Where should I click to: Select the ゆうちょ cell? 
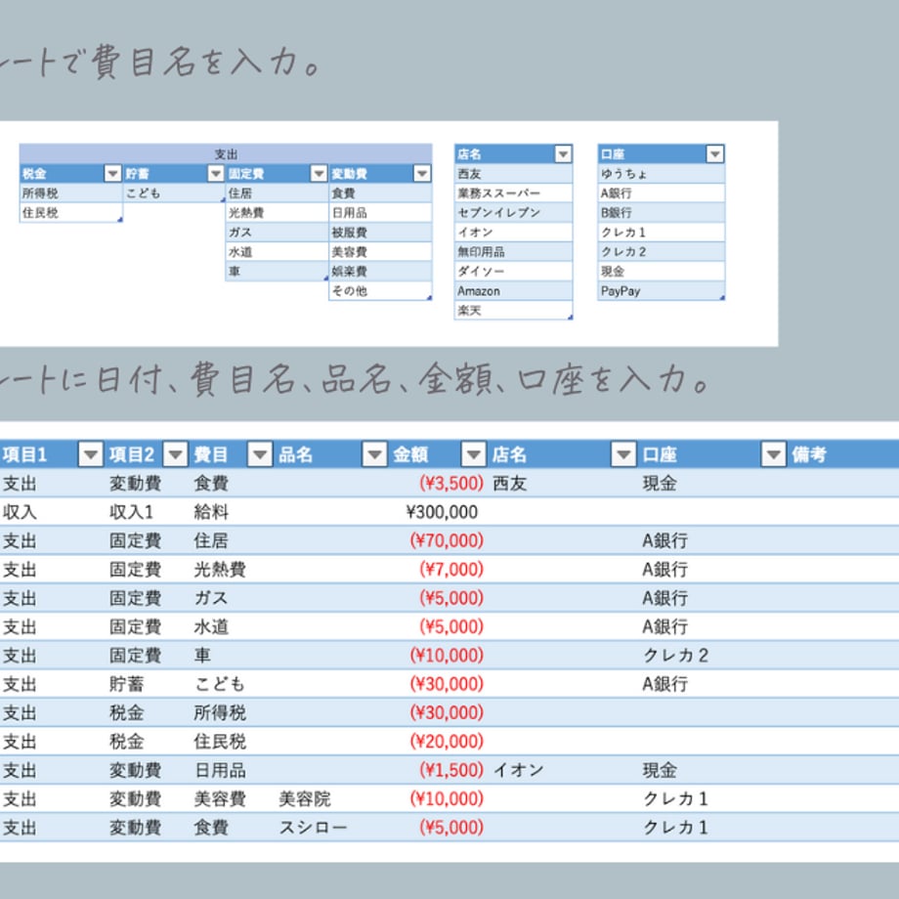662,174
